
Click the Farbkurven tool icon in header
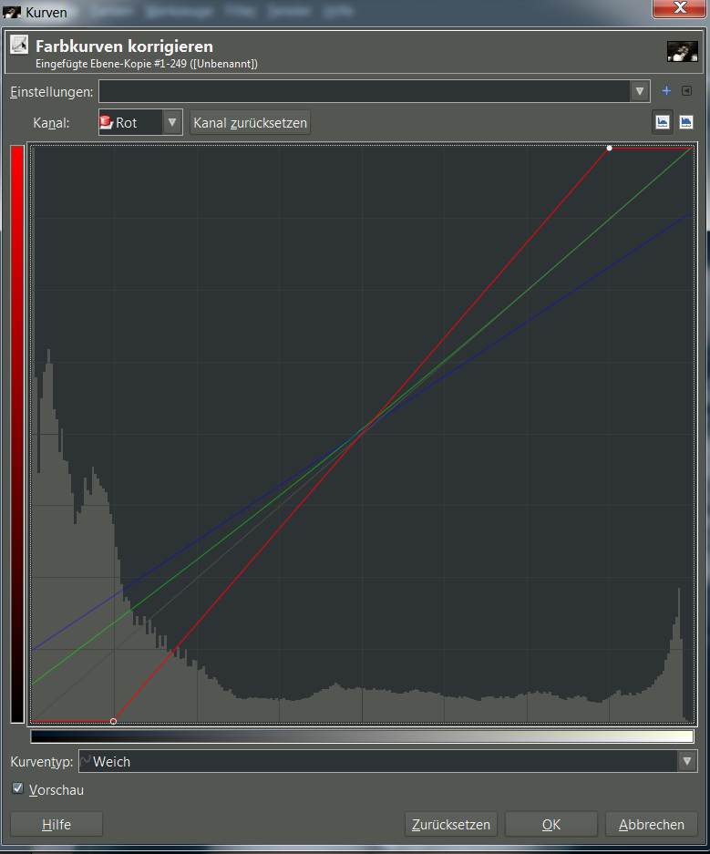click(x=19, y=46)
